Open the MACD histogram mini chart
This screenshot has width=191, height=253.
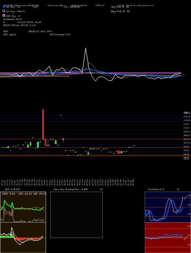pyautogui.click(x=23, y=238)
